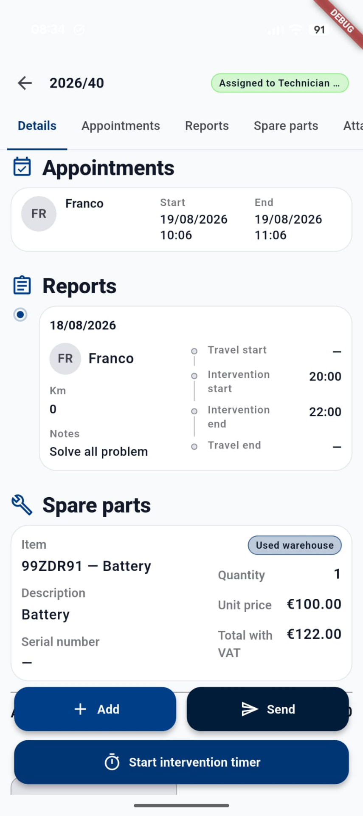The height and width of the screenshot is (816, 363).
Task: Open the Assigned to Technician status chip
Action: (280, 83)
